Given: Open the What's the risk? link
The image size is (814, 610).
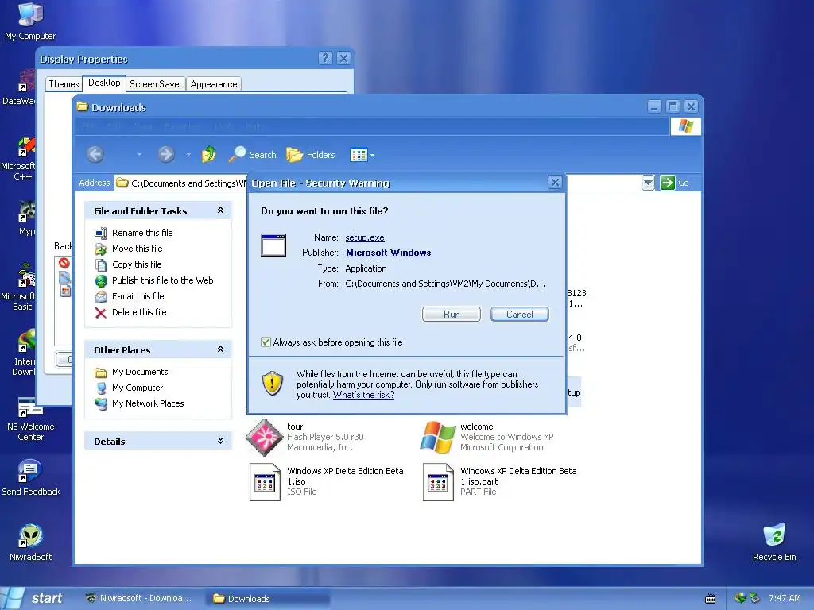Looking at the screenshot, I should coord(363,395).
